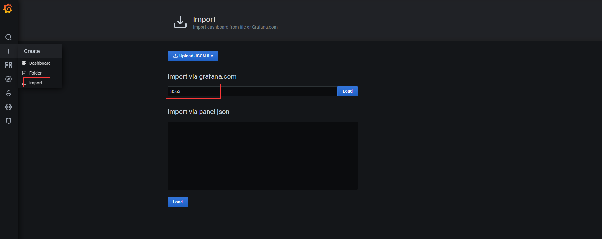Click the plus Create icon in sidebar

[x=9, y=51]
